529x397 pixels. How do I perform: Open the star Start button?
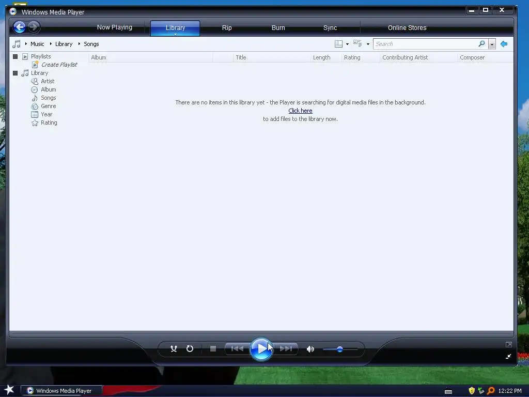9,390
